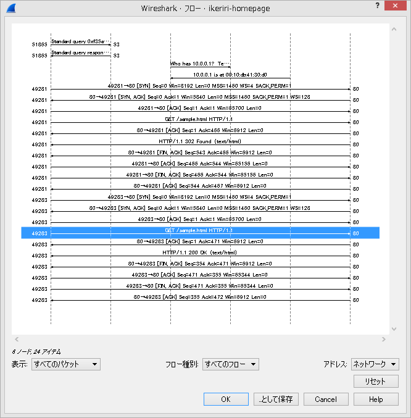
Task: Click the scroll left arrow below graph
Action: 17,339
